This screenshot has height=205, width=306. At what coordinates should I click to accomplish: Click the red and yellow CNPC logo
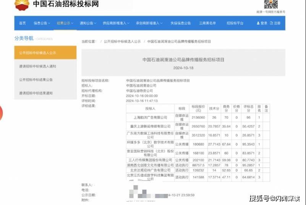[x=22, y=5]
